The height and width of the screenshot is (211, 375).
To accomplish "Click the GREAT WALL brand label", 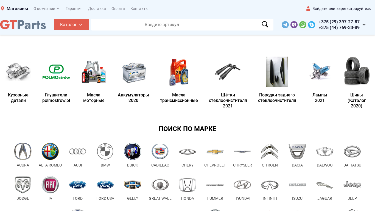I will pyautogui.click(x=160, y=198).
